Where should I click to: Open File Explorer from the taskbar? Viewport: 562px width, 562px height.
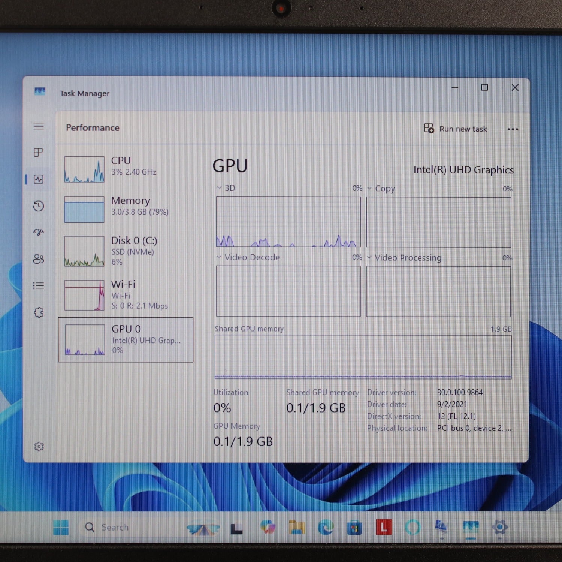297,527
